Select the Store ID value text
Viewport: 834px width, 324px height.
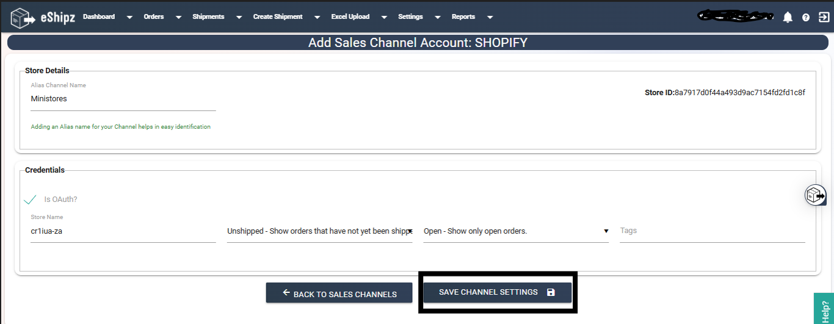[740, 93]
